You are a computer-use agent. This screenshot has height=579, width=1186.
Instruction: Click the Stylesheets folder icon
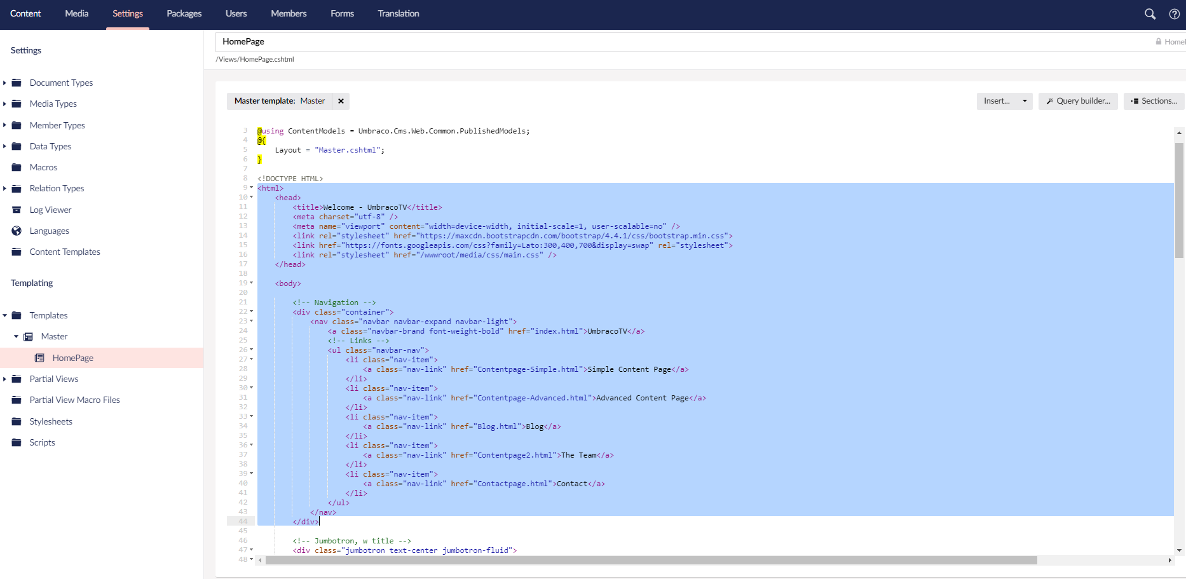click(17, 421)
